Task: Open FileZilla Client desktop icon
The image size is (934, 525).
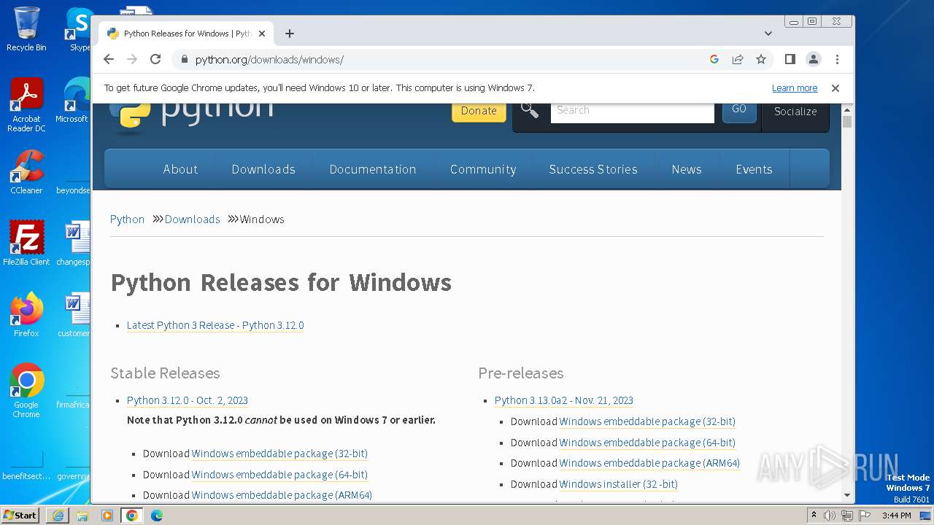Action: tap(26, 244)
